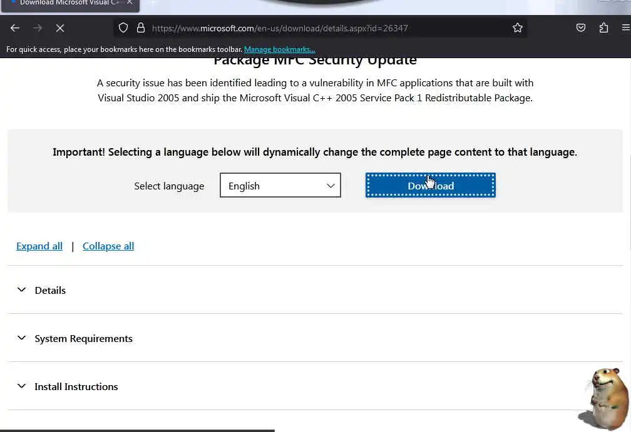Viewport: 631px width, 432px height.
Task: Open the Select language dropdown
Action: click(x=280, y=185)
